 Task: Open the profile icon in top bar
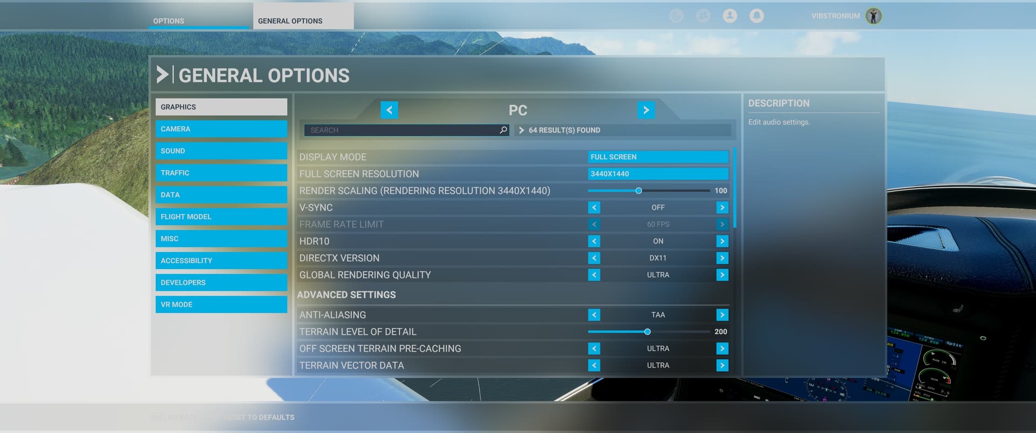730,16
